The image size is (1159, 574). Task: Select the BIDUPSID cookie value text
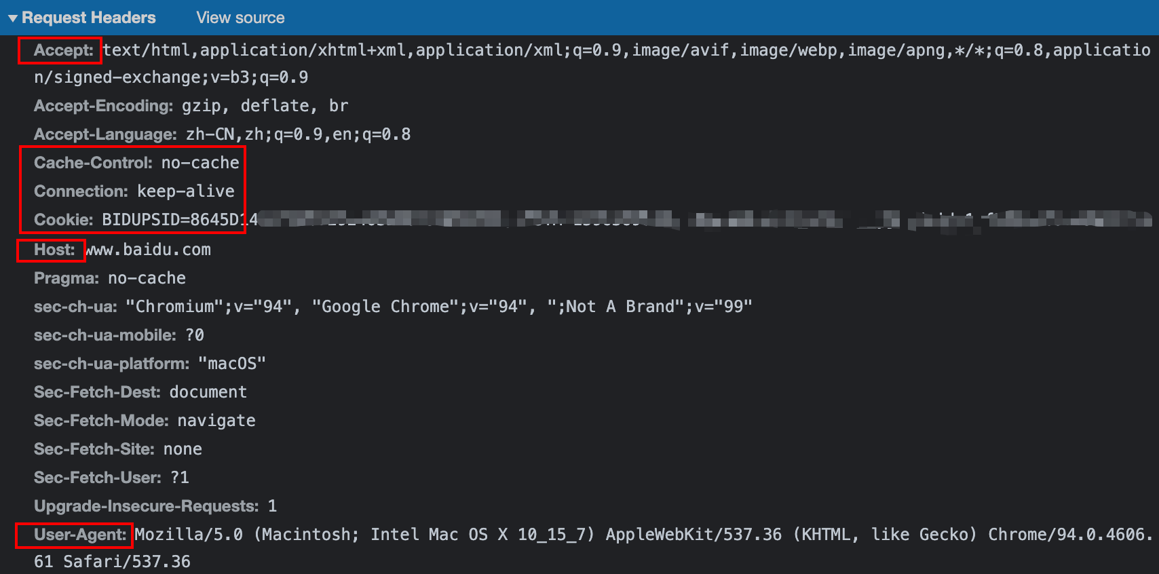180,220
